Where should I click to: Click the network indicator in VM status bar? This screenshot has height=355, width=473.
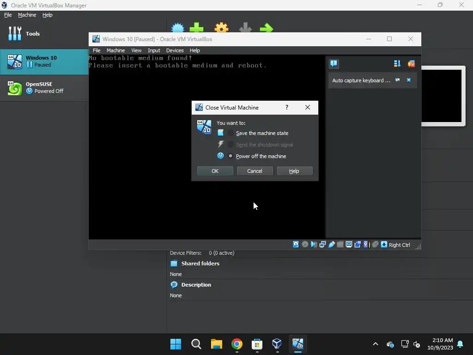(x=322, y=245)
